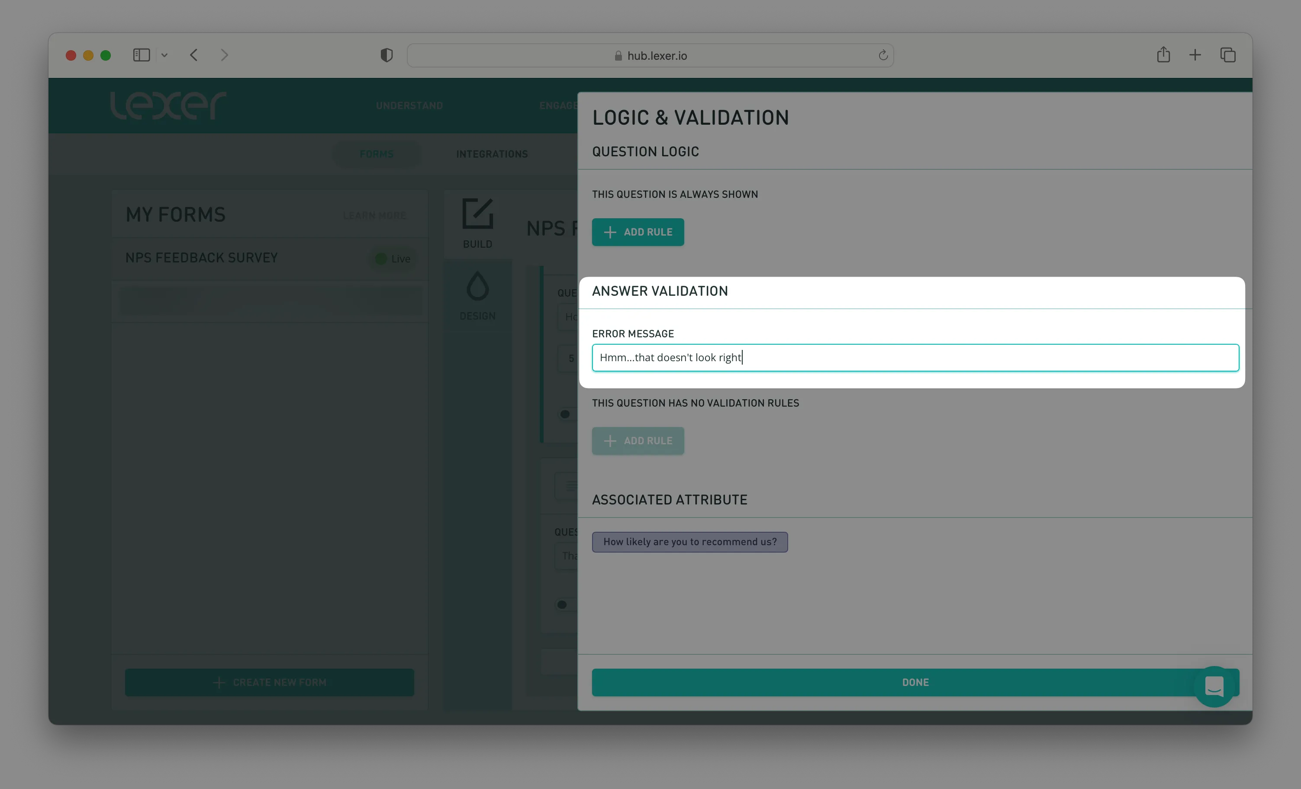Click the Safari share icon

[x=1163, y=55]
